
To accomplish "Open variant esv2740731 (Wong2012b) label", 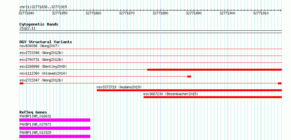I will click(x=41, y=60).
